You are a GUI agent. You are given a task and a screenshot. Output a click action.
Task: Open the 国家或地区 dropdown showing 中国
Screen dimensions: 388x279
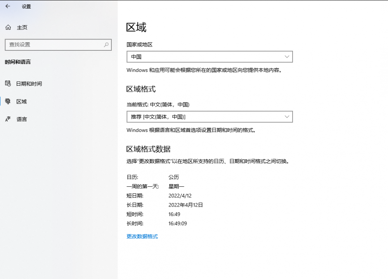click(210, 57)
